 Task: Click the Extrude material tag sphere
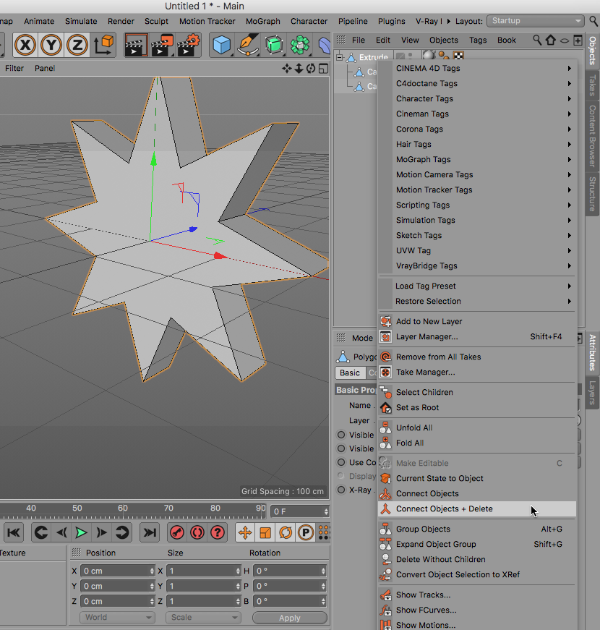[x=429, y=56]
